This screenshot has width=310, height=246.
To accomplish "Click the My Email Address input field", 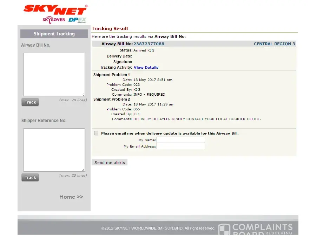I will point(180,146).
